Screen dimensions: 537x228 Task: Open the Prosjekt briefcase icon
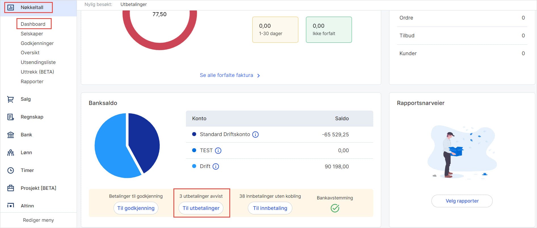click(x=11, y=188)
